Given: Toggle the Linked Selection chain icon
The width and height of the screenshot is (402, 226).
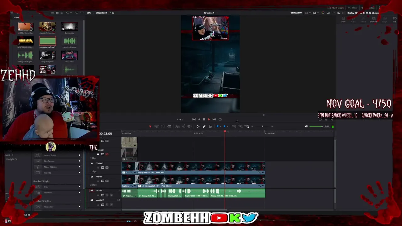Looking at the screenshot, I should click(204, 126).
